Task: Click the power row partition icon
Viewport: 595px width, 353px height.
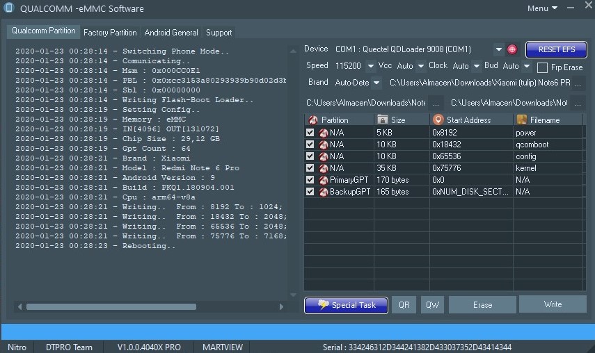Action: [x=324, y=133]
